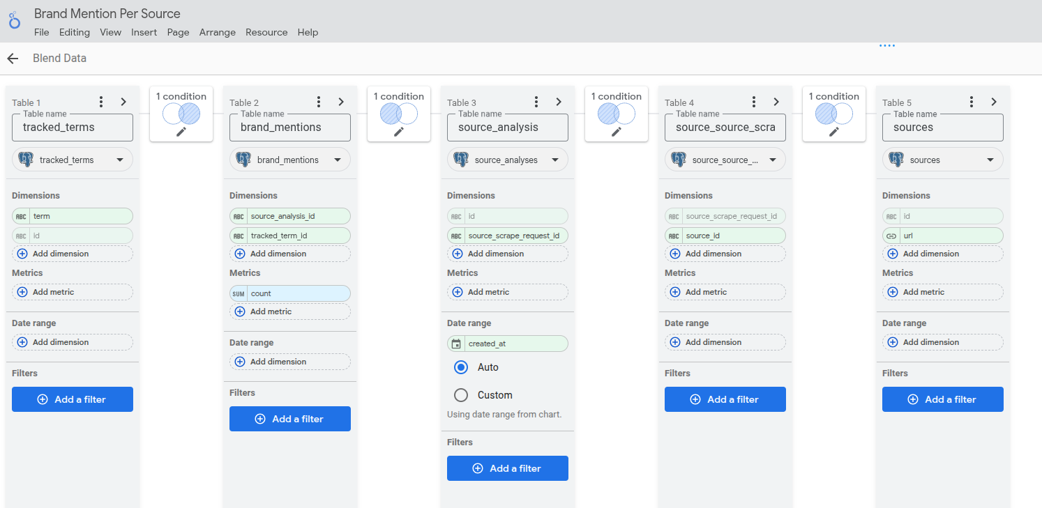This screenshot has width=1042, height=508.
Task: Open the Resource menu
Action: 266,32
